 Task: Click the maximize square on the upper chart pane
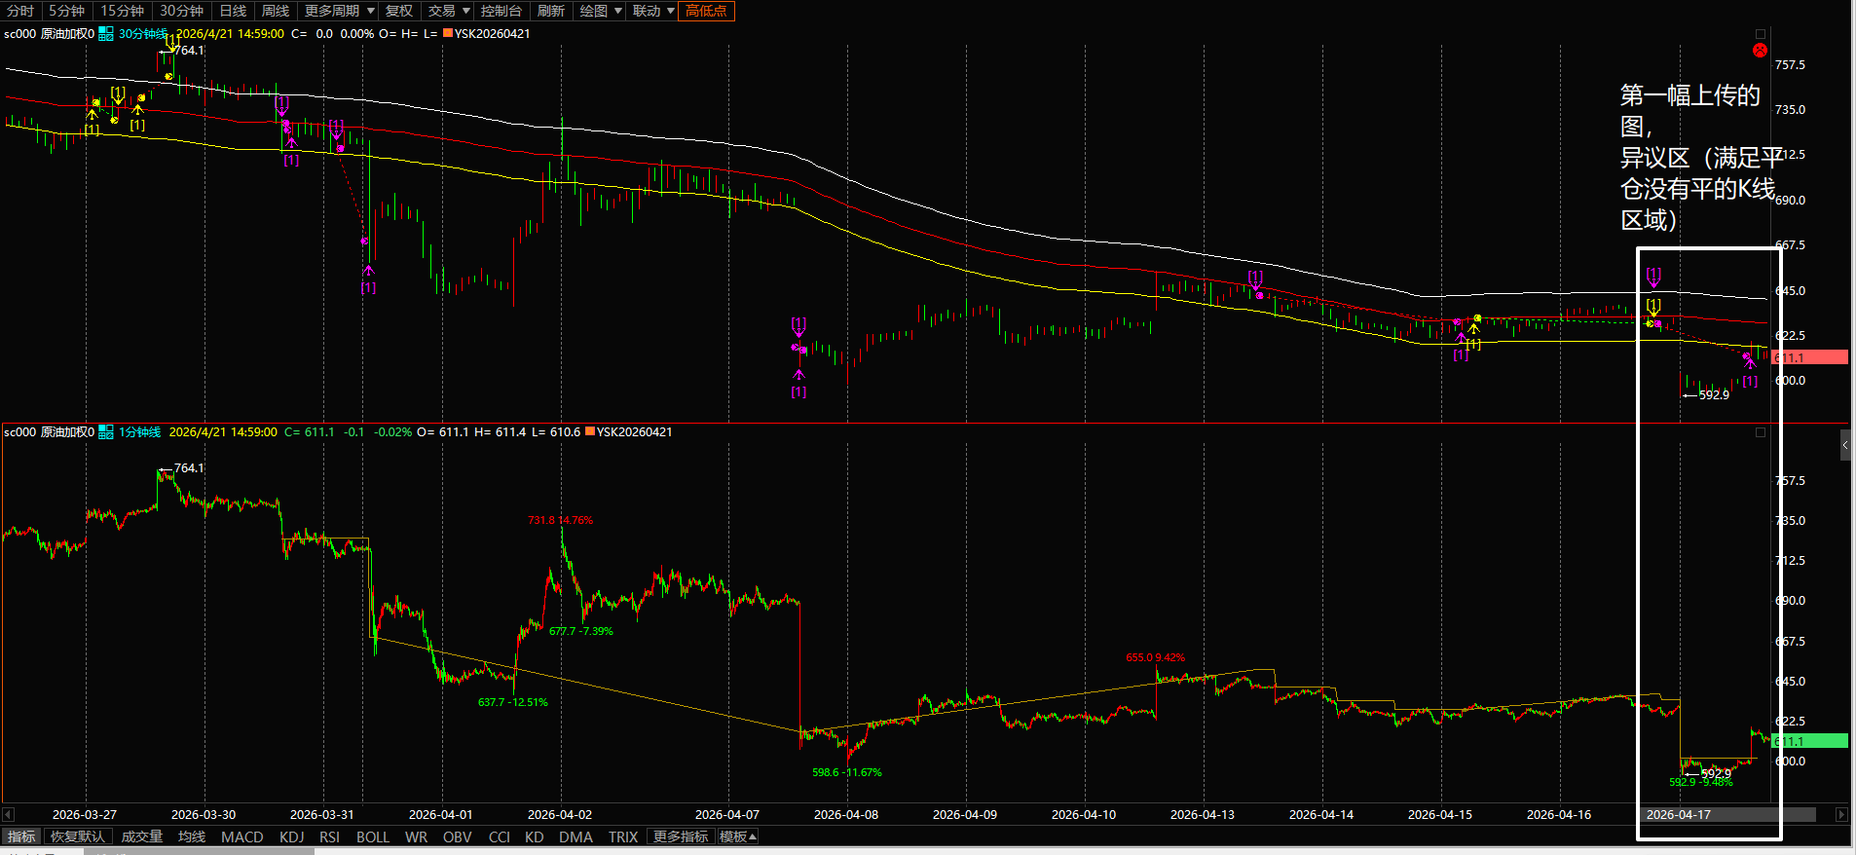coord(1760,34)
